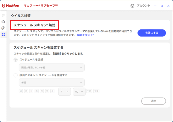
Task: Open the hamburger menu in the sidebar
Action: pos(3,15)
